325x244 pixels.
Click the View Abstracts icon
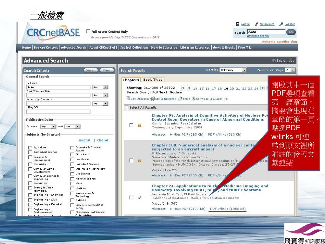(129, 98)
